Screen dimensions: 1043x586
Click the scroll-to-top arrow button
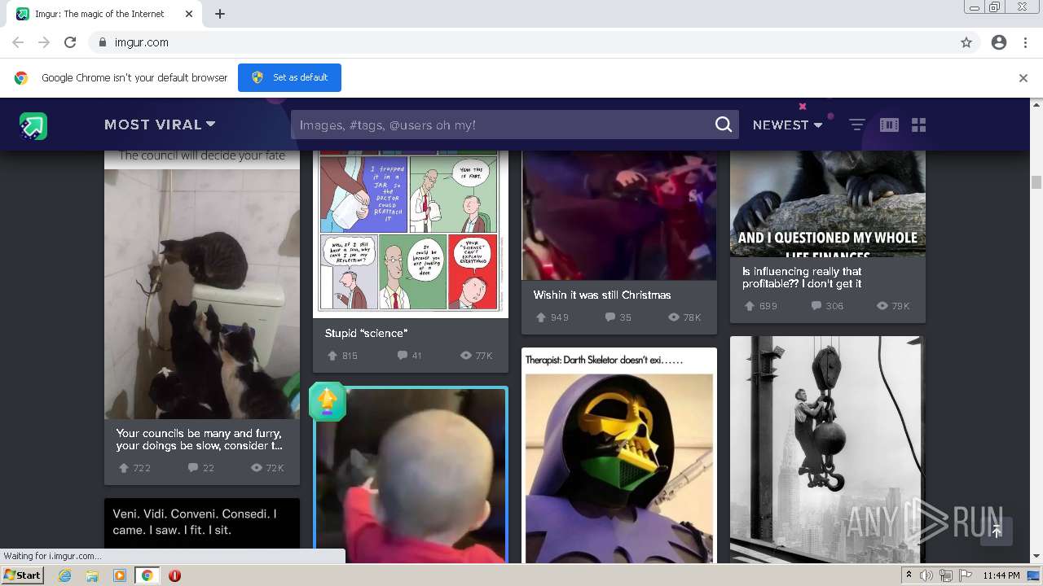996,531
